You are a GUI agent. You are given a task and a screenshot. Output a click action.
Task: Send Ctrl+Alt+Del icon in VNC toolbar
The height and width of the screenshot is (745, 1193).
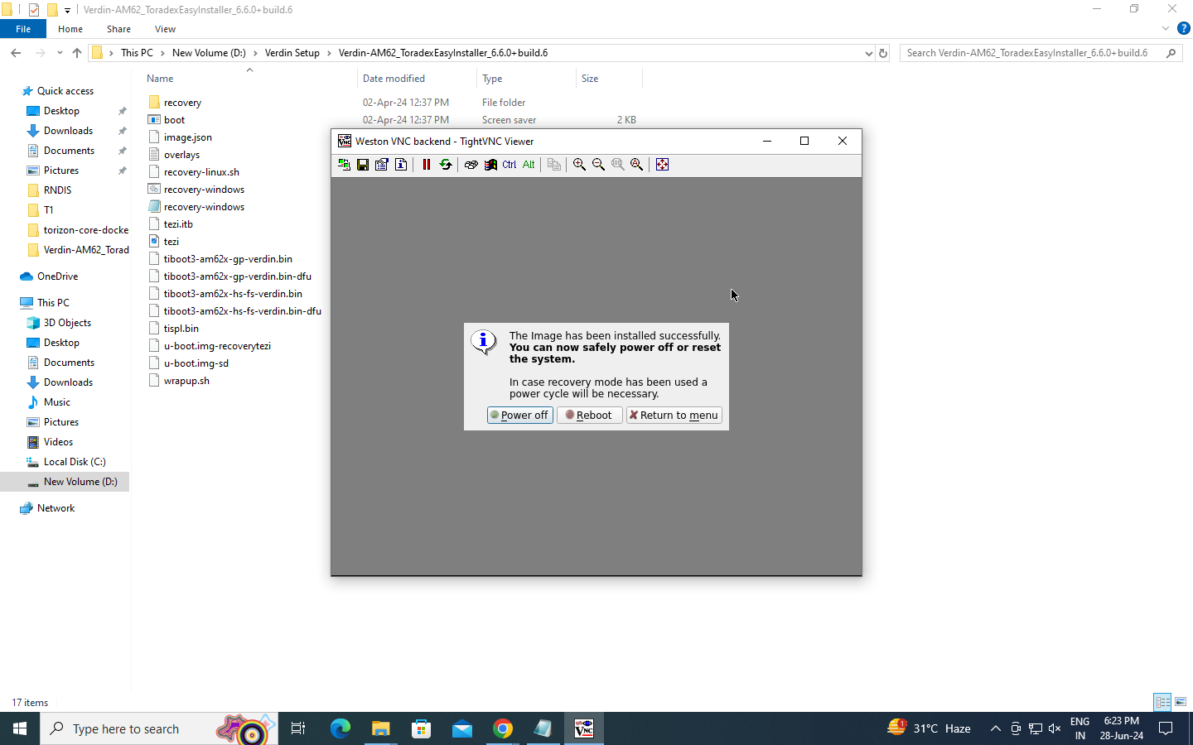(471, 165)
